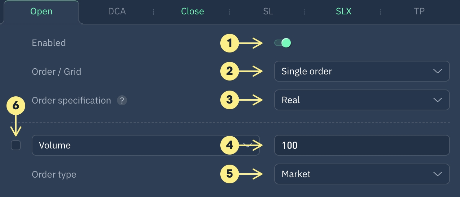This screenshot has width=460, height=197.
Task: Go to the SLX tab
Action: 344,12
